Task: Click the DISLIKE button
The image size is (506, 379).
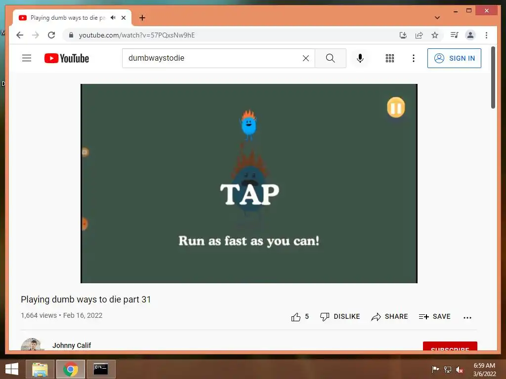Action: 340,316
